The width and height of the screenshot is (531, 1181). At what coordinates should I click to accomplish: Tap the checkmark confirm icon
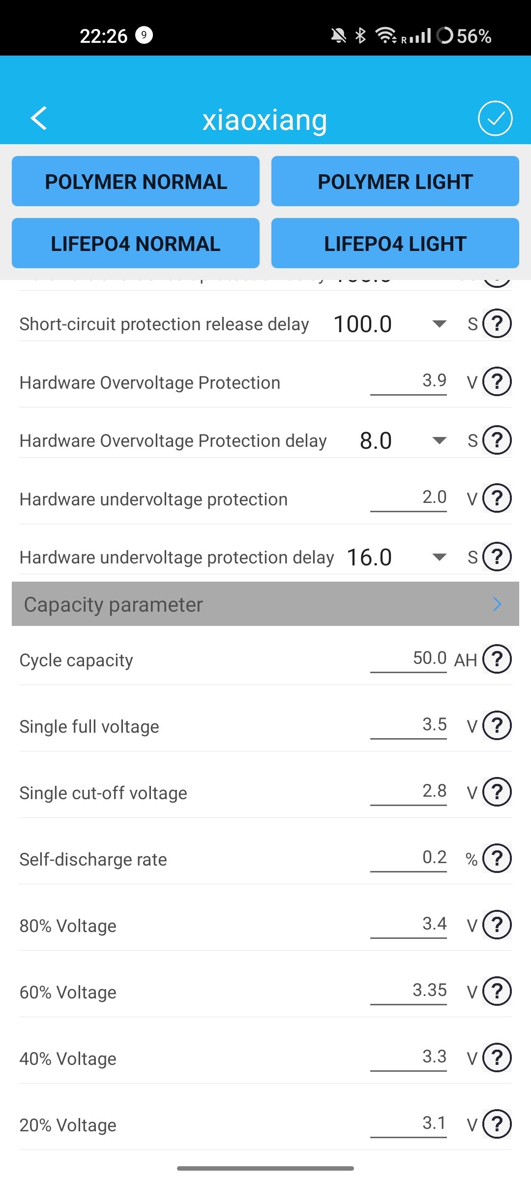point(495,119)
